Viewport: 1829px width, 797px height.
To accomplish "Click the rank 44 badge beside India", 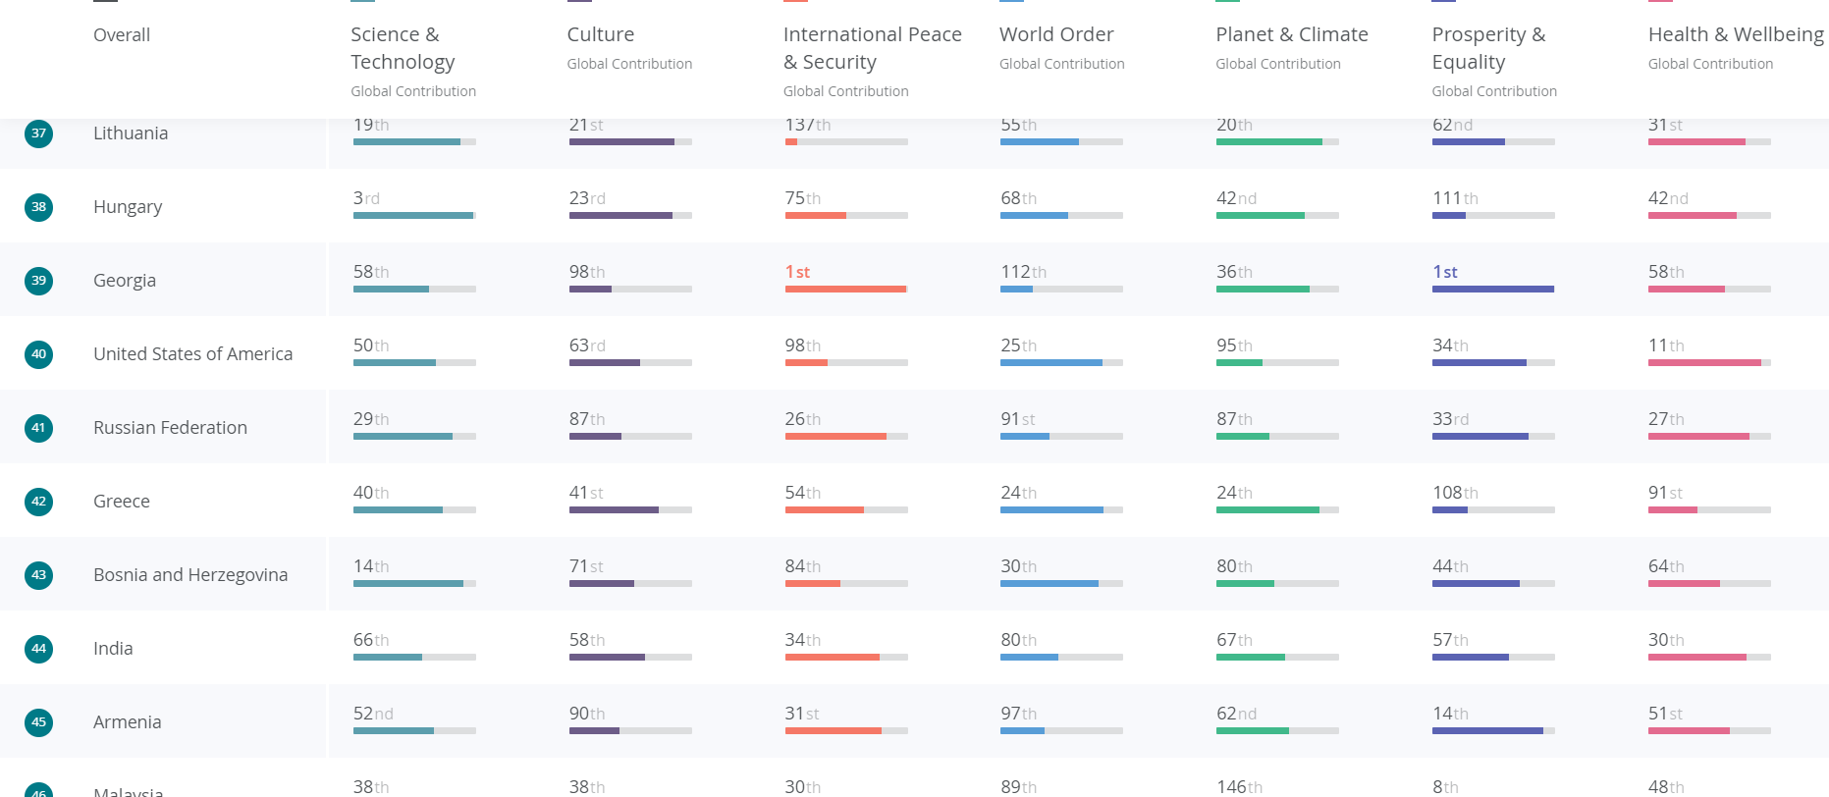I will (x=38, y=649).
